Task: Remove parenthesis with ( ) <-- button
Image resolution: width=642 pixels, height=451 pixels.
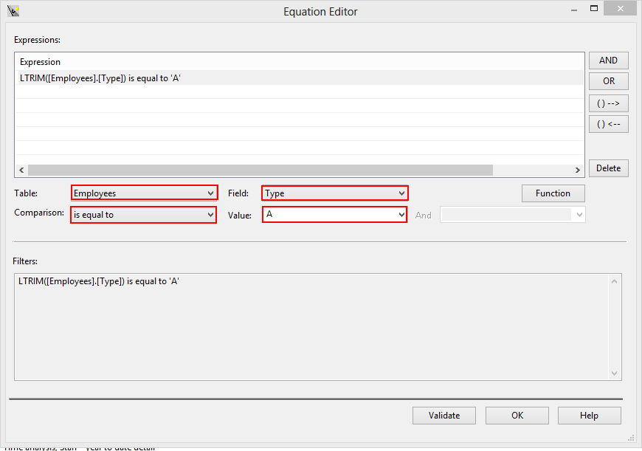Action: click(x=608, y=124)
